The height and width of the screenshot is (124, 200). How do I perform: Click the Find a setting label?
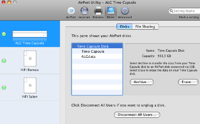coord(189,17)
